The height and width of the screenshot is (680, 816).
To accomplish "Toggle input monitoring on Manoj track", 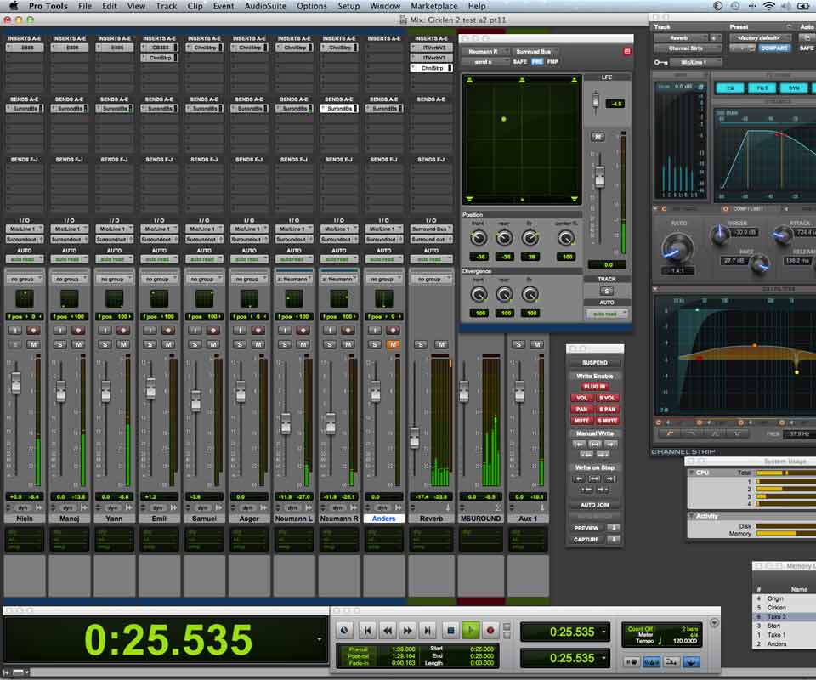I will [x=60, y=331].
